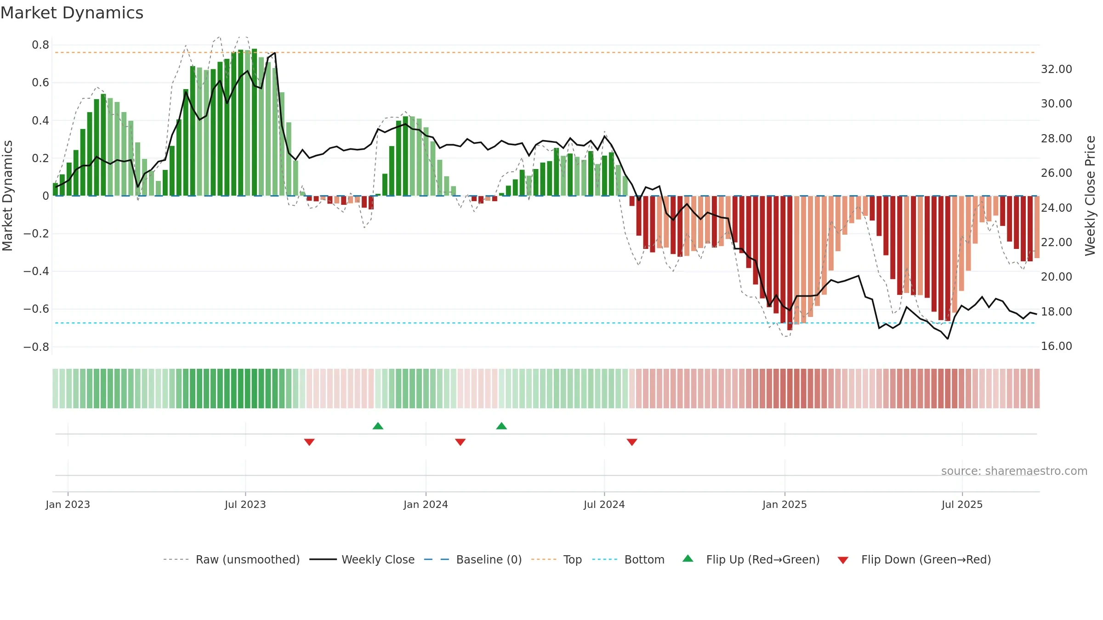Click the Weekly Close Price axis title
The image size is (1103, 620).
(1090, 196)
